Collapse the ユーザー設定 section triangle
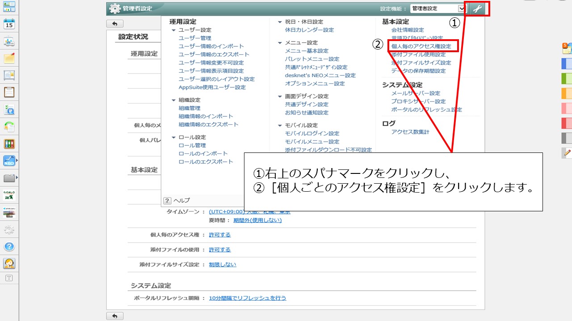The width and height of the screenshot is (572, 321). point(174,30)
